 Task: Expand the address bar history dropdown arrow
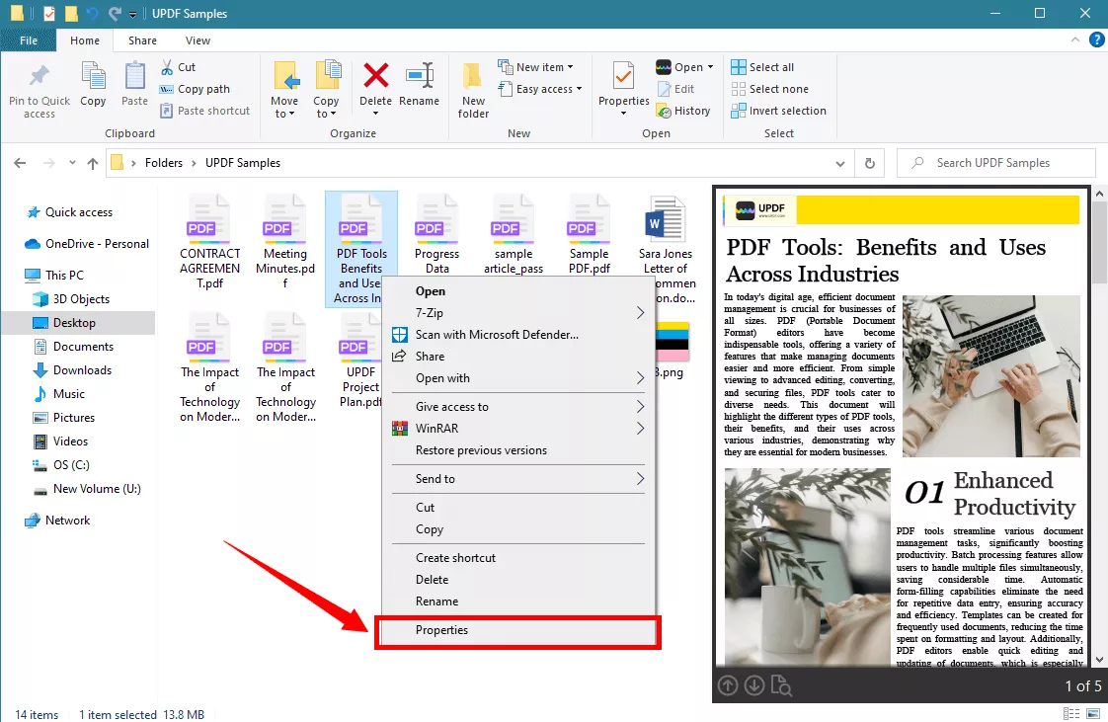point(840,162)
